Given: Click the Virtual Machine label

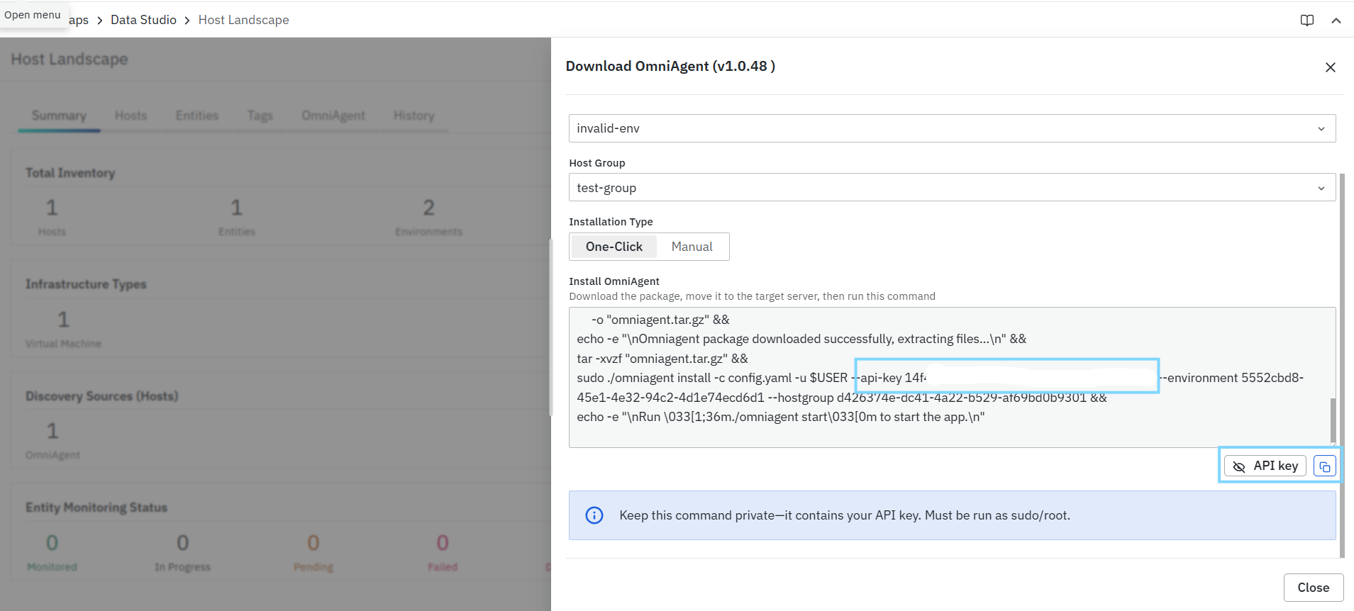Looking at the screenshot, I should tap(64, 344).
